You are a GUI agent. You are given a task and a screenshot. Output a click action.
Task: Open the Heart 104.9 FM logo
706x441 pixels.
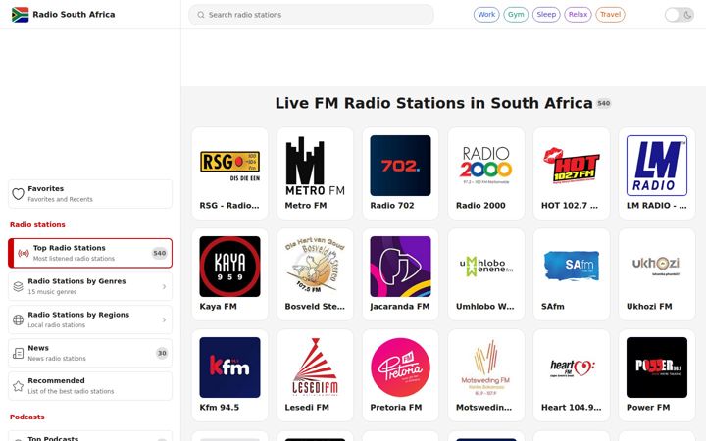coord(572,367)
